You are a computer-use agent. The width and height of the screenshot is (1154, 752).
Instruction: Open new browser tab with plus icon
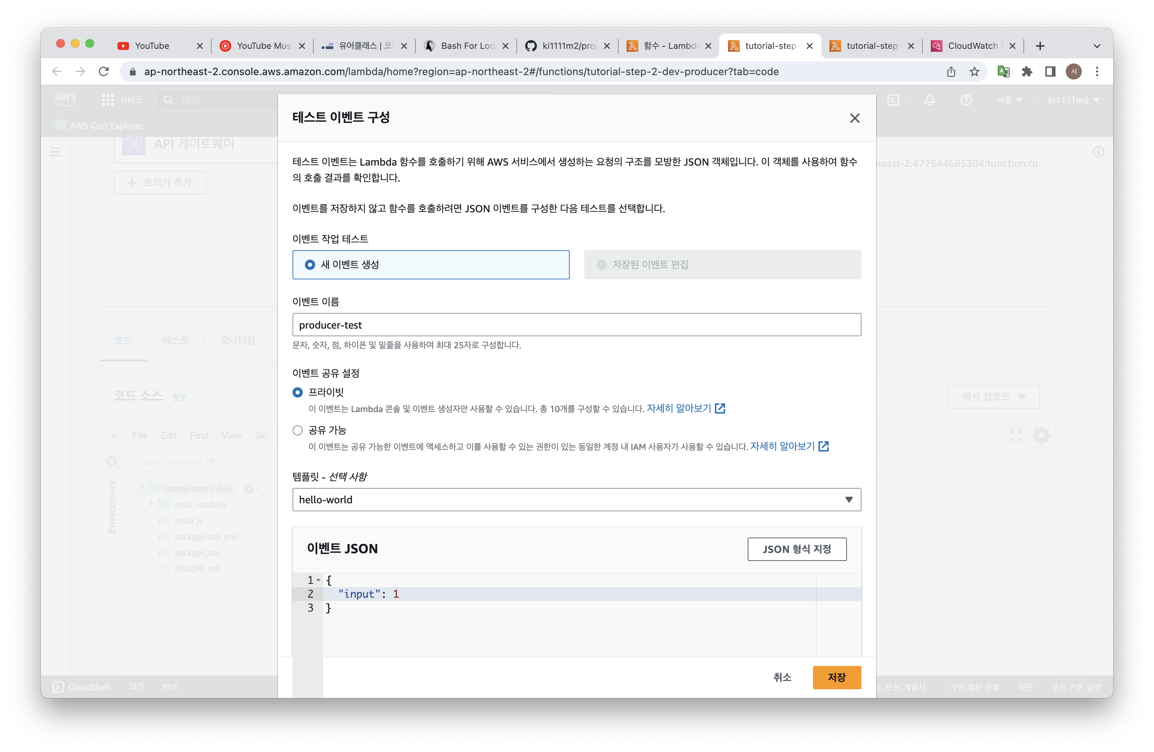click(x=1039, y=46)
